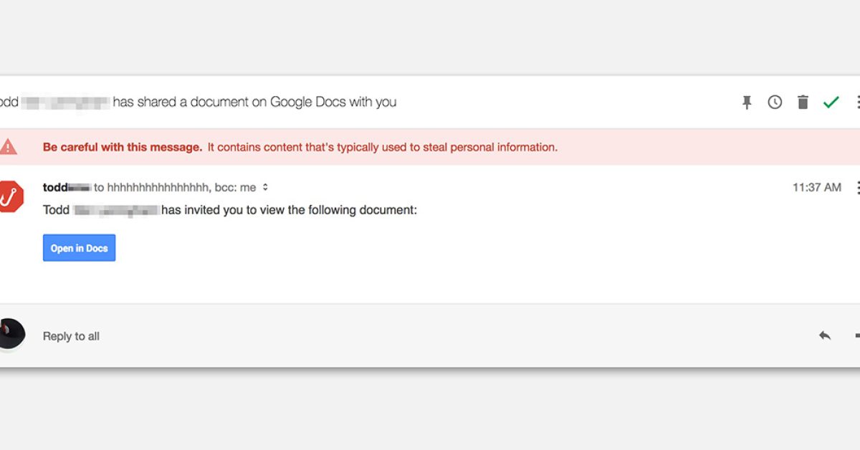The width and height of the screenshot is (860, 450).
Task: Click the red warning triangle icon
Action: [x=8, y=147]
